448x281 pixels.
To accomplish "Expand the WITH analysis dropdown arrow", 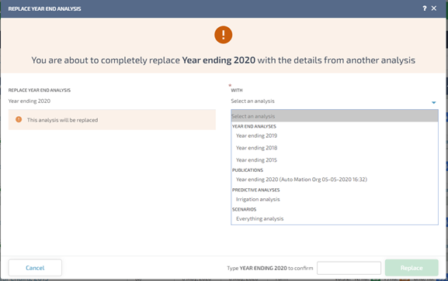I will click(x=433, y=102).
